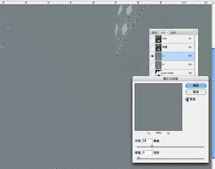Show the 明度 (Lightness) channel visibility box
This screenshot has height=169, width=215.
click(x=152, y=47)
